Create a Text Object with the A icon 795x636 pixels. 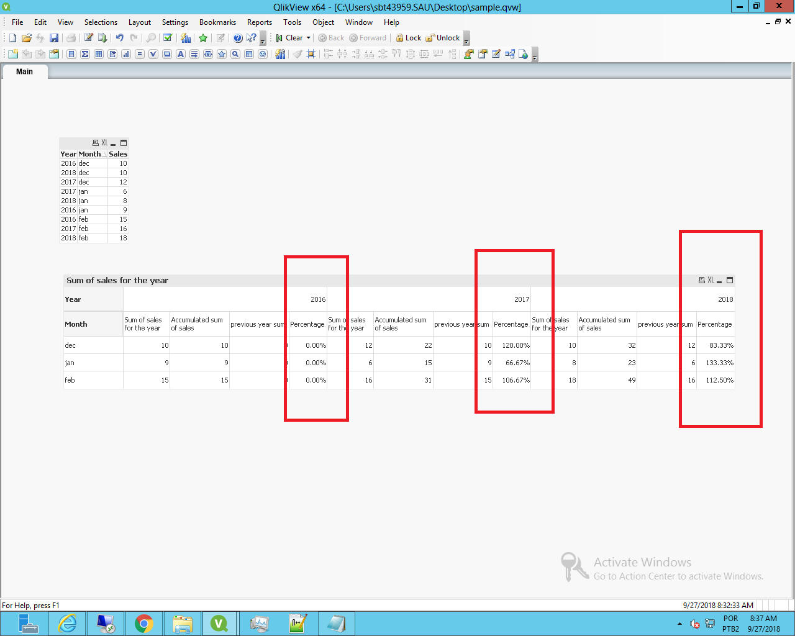(x=181, y=54)
